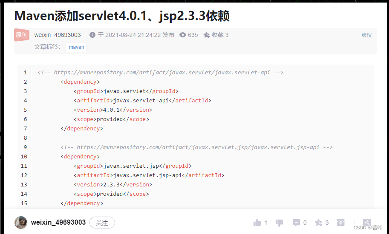Click the 文章标签 label
Image resolution: width=389 pixels, height=234 pixels.
pyautogui.click(x=47, y=47)
